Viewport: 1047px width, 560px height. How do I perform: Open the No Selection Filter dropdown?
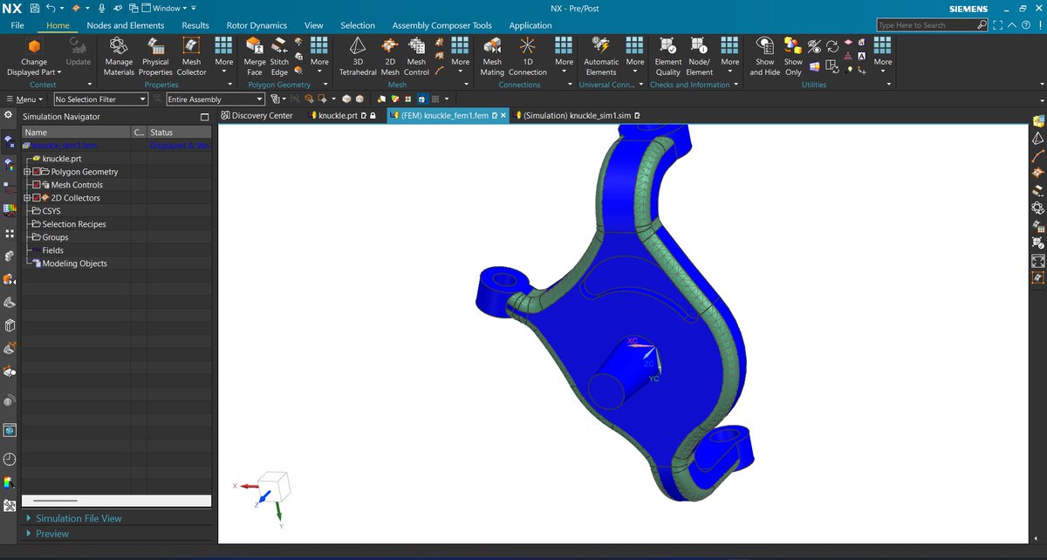pyautogui.click(x=100, y=99)
